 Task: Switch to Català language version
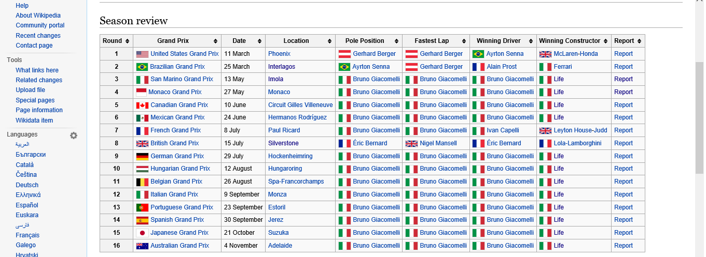tap(25, 165)
